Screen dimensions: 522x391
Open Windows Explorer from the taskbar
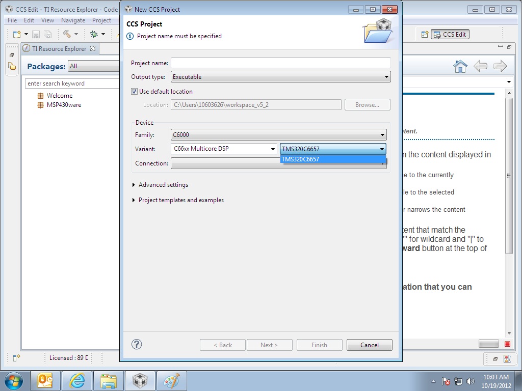click(109, 381)
